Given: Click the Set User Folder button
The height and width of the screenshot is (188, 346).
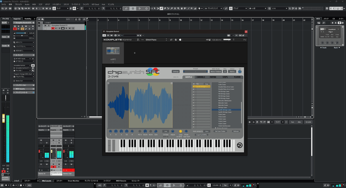Looking at the screenshot, I should click(x=220, y=131).
